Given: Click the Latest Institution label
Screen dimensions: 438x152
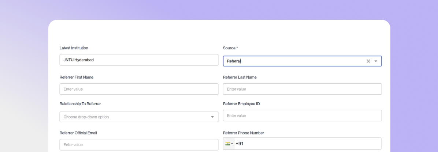Looking at the screenshot, I should (74, 48).
